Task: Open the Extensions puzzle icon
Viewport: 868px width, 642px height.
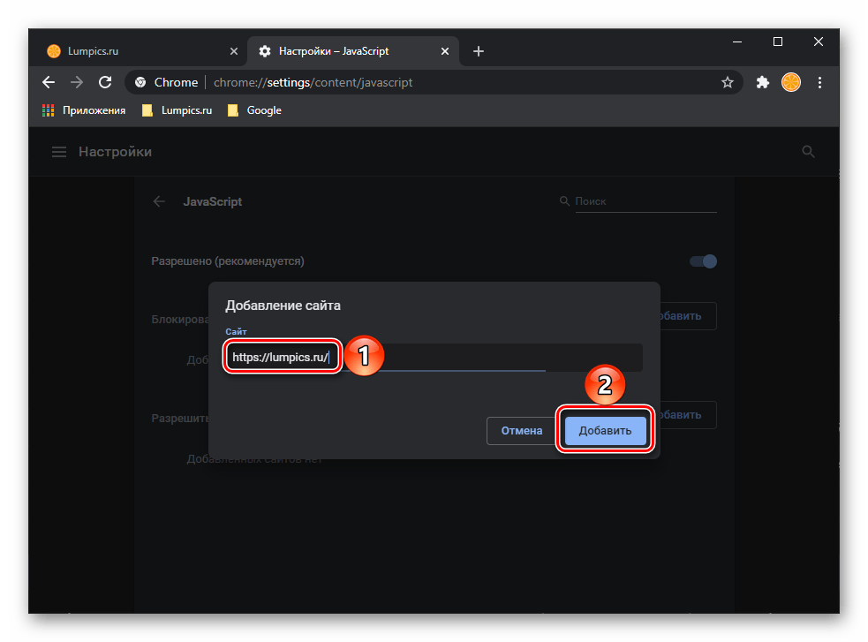Action: [x=763, y=82]
